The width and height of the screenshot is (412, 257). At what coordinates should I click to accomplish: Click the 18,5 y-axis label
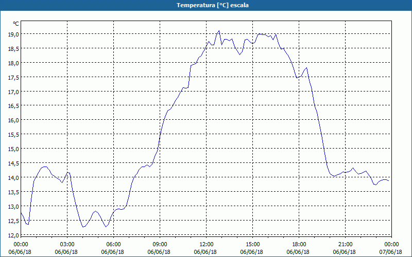pos(14,48)
